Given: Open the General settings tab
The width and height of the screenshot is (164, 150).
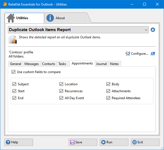Looking at the screenshot, I should [16, 64].
